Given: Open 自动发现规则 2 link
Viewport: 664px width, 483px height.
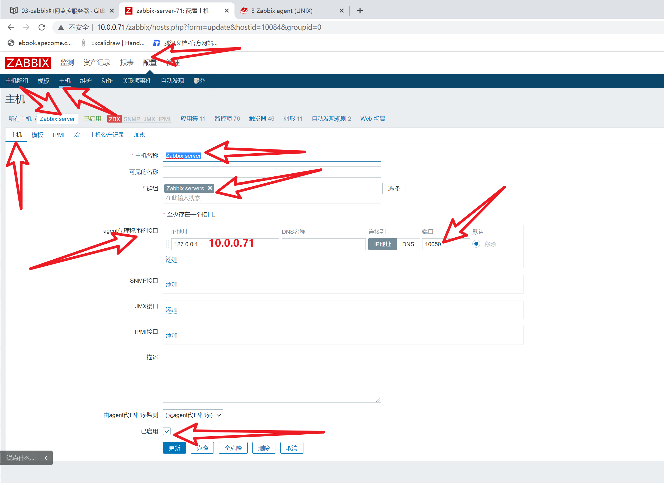Looking at the screenshot, I should [x=331, y=119].
